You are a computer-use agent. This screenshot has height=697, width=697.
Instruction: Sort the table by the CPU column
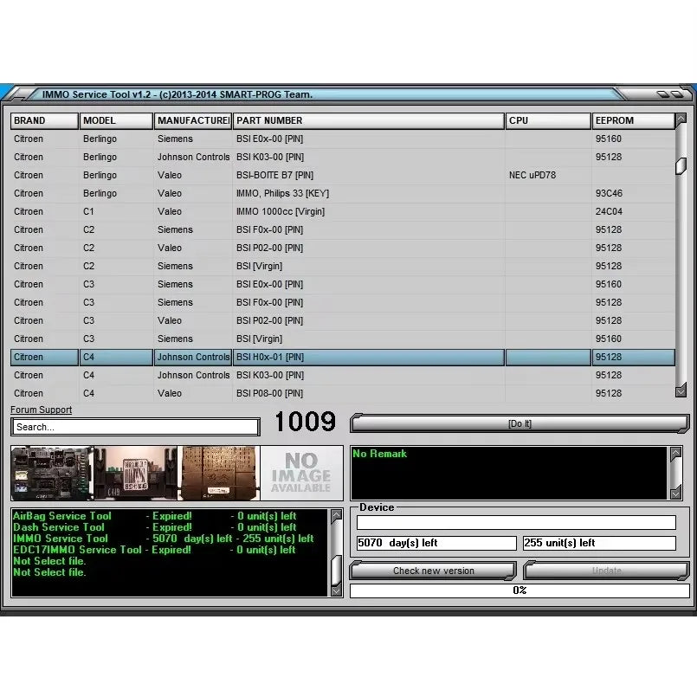[547, 120]
